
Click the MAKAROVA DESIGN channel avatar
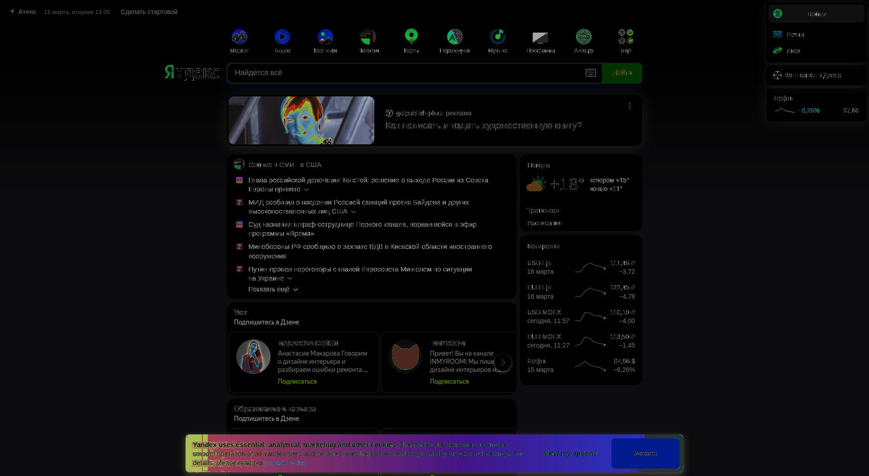coord(253,357)
